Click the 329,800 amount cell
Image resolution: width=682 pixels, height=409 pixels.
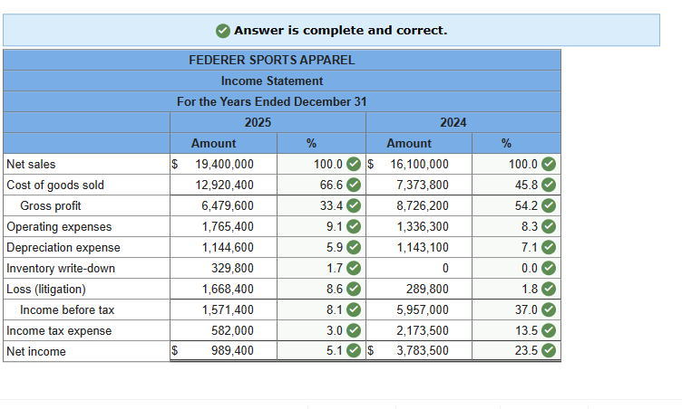224,269
